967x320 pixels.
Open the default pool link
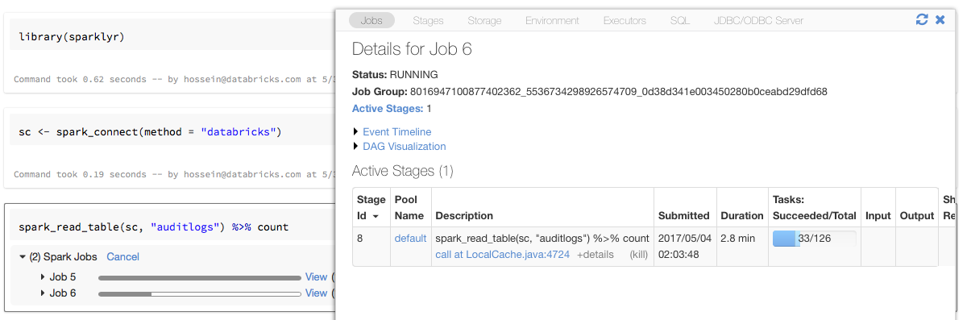pyautogui.click(x=410, y=239)
